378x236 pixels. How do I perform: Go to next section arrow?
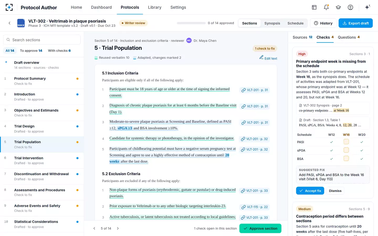(x=118, y=228)
